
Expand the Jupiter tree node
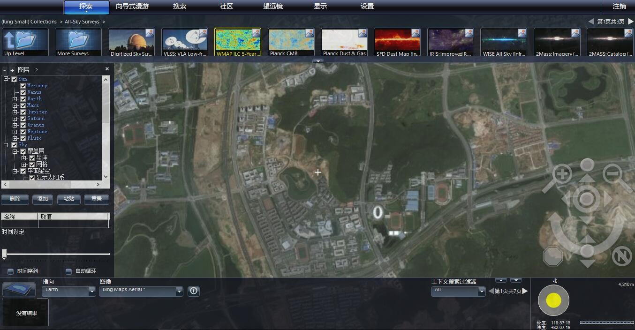[15, 112]
